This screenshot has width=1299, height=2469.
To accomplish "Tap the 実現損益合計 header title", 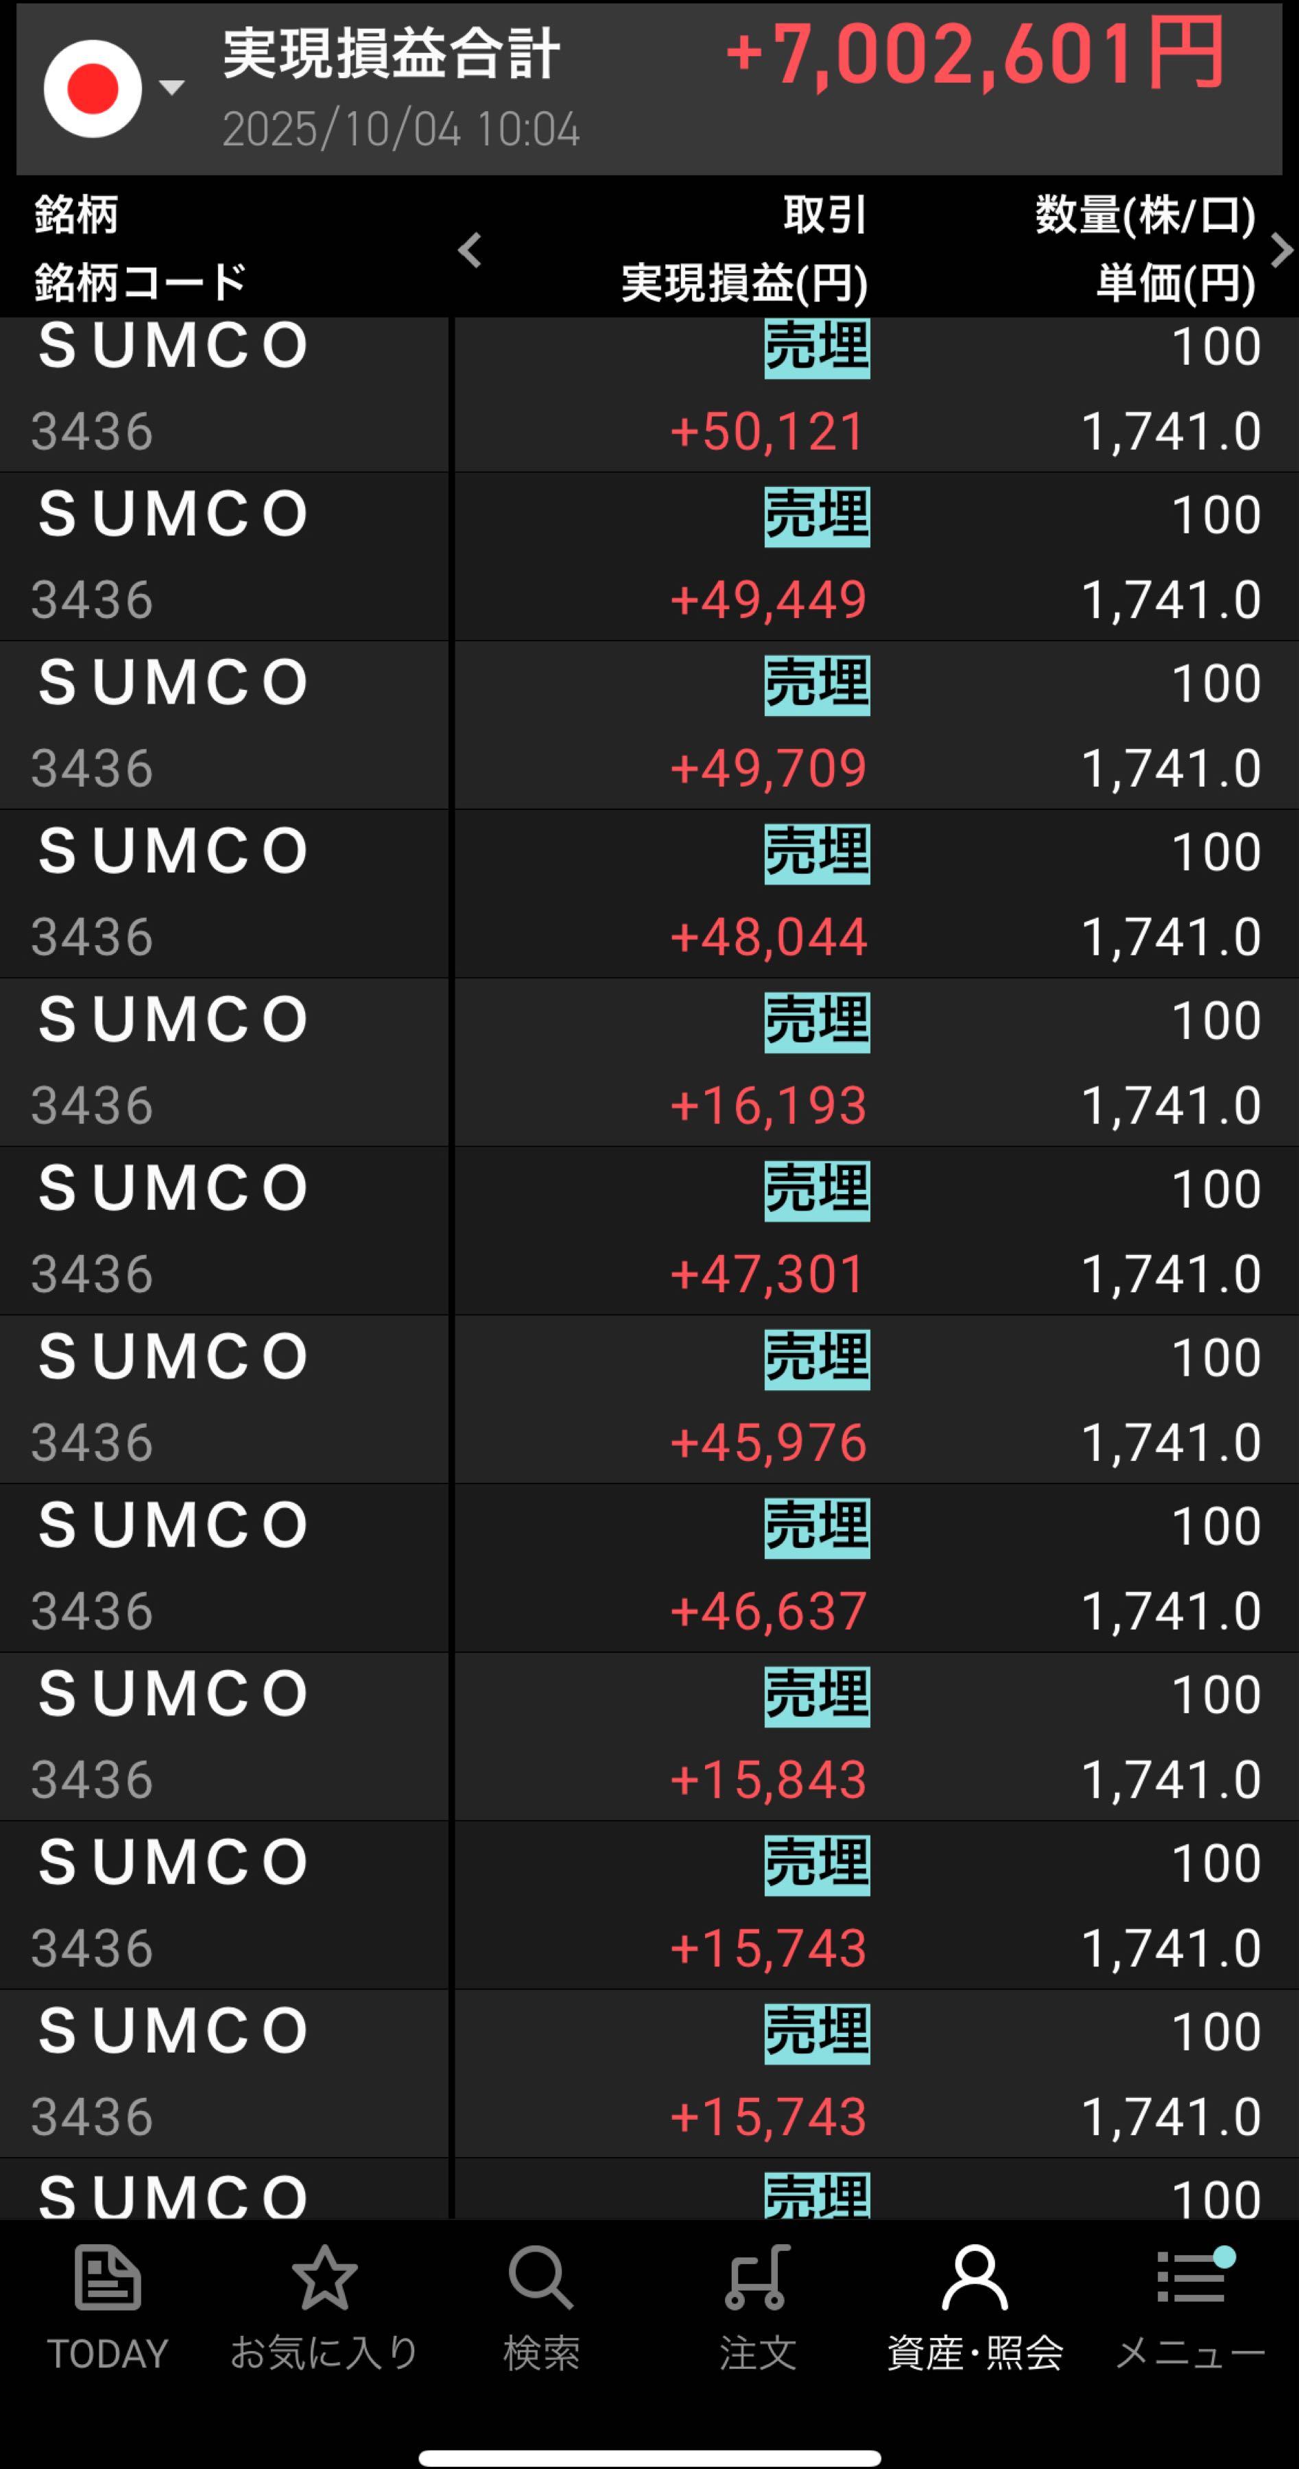I will click(391, 53).
